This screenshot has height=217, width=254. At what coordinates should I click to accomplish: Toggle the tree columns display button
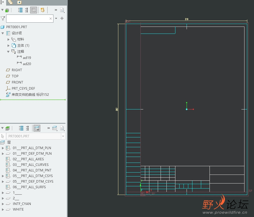[34, 10]
